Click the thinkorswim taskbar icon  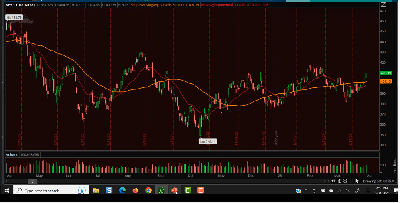[x=161, y=191]
